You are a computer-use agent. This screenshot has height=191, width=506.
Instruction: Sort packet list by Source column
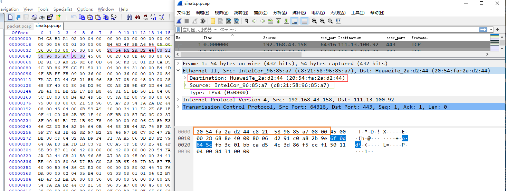tap(290, 38)
